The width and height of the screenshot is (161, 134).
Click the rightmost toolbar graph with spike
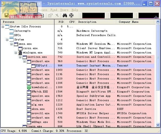coord(149,15)
